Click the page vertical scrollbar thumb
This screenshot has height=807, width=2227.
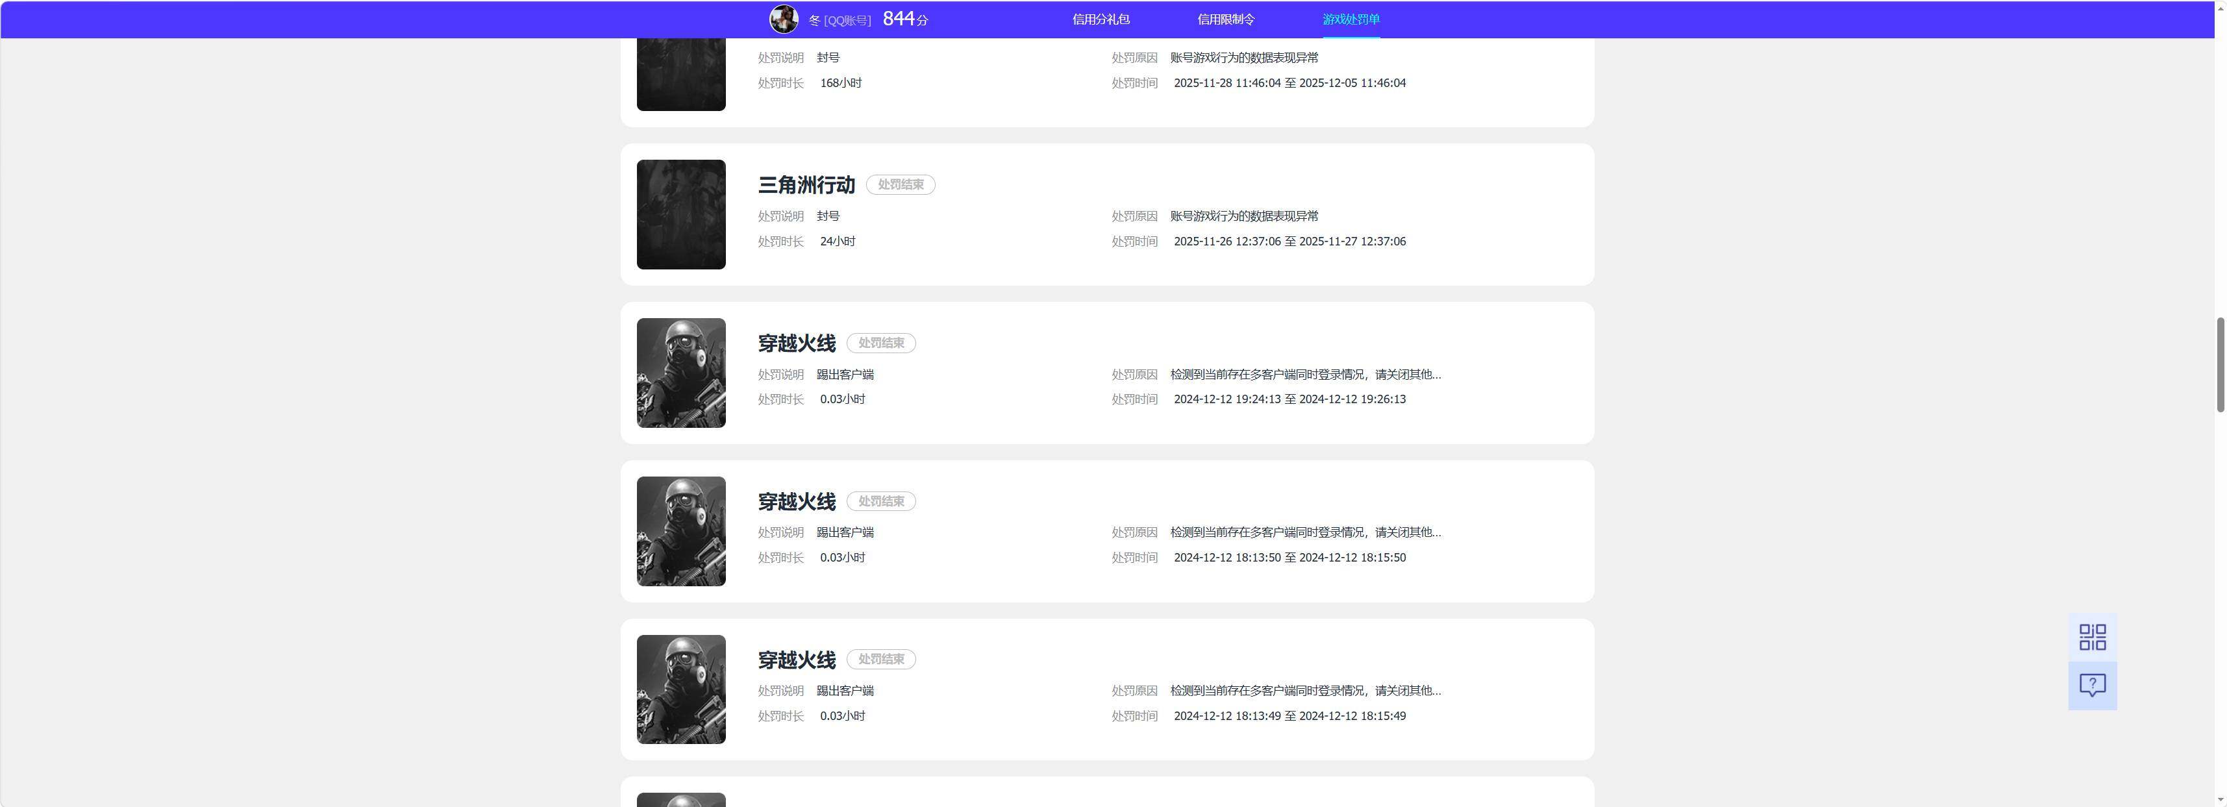pyautogui.click(x=2220, y=365)
